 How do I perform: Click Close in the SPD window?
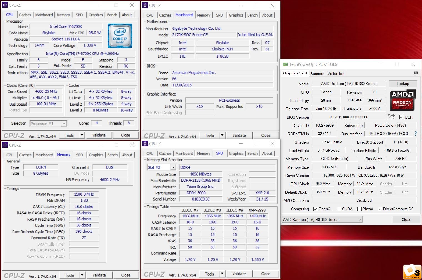(x=266, y=274)
